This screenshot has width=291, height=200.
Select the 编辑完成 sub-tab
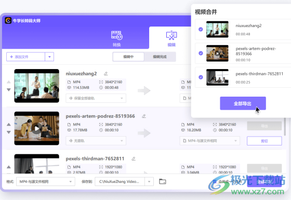click(160, 57)
